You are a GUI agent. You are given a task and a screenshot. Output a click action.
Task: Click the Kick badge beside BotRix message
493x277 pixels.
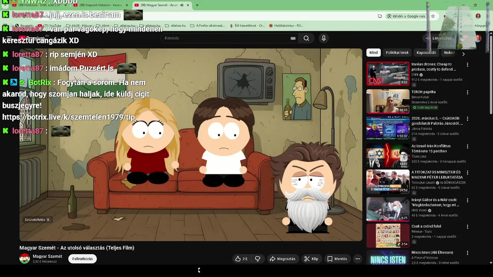coord(5,82)
